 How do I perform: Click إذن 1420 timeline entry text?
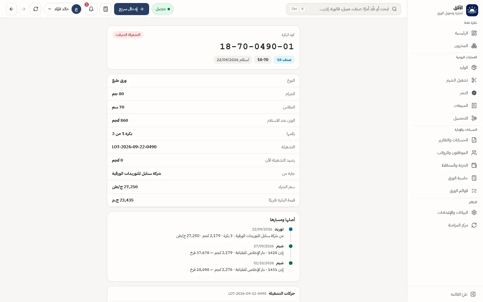click(x=237, y=253)
